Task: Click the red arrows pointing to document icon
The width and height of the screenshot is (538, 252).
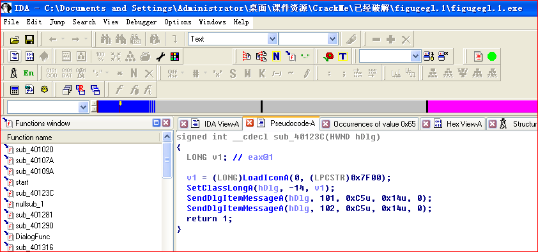Action: click(x=247, y=56)
